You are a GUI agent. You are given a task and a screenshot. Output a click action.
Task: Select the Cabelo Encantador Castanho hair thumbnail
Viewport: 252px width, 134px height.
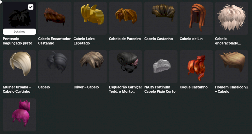pyautogui.click(x=55, y=18)
